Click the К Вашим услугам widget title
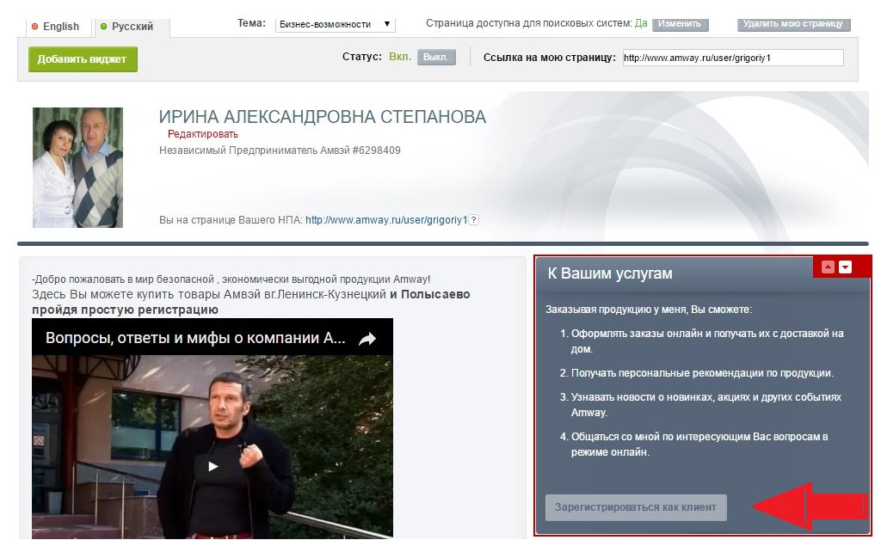 610,273
